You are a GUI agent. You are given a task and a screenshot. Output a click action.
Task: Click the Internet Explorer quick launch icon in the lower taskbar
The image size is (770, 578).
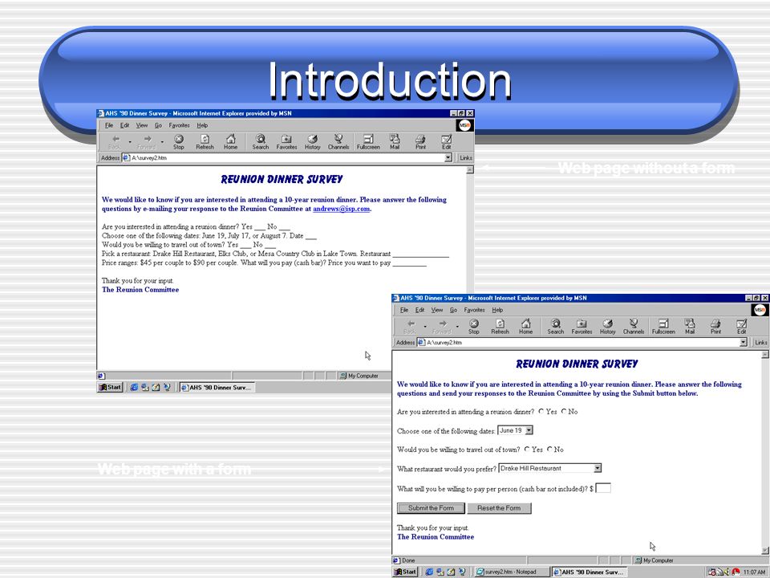pyautogui.click(x=429, y=572)
